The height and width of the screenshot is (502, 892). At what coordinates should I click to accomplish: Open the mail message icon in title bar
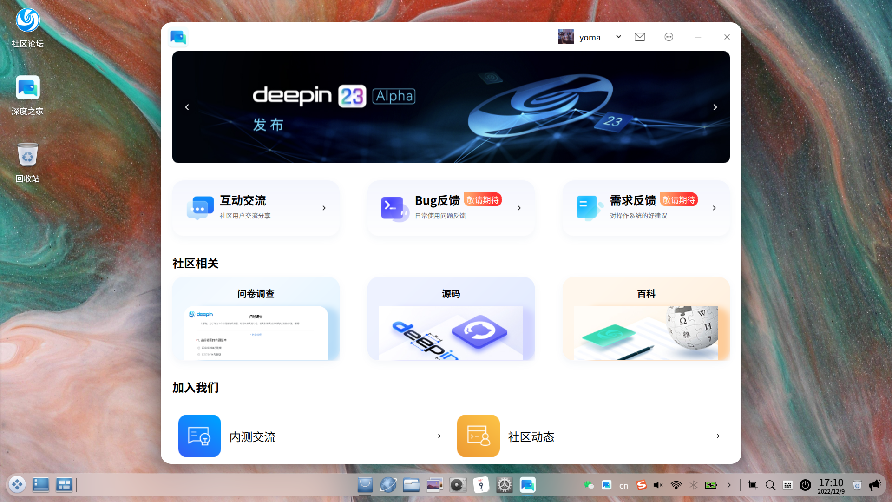coord(640,37)
